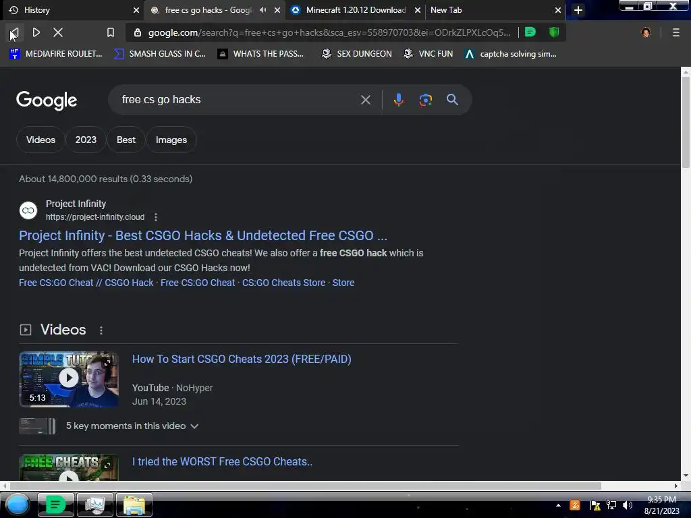Open I tried the WORST Free CSGO Cheats link
The height and width of the screenshot is (518, 691).
pos(222,461)
